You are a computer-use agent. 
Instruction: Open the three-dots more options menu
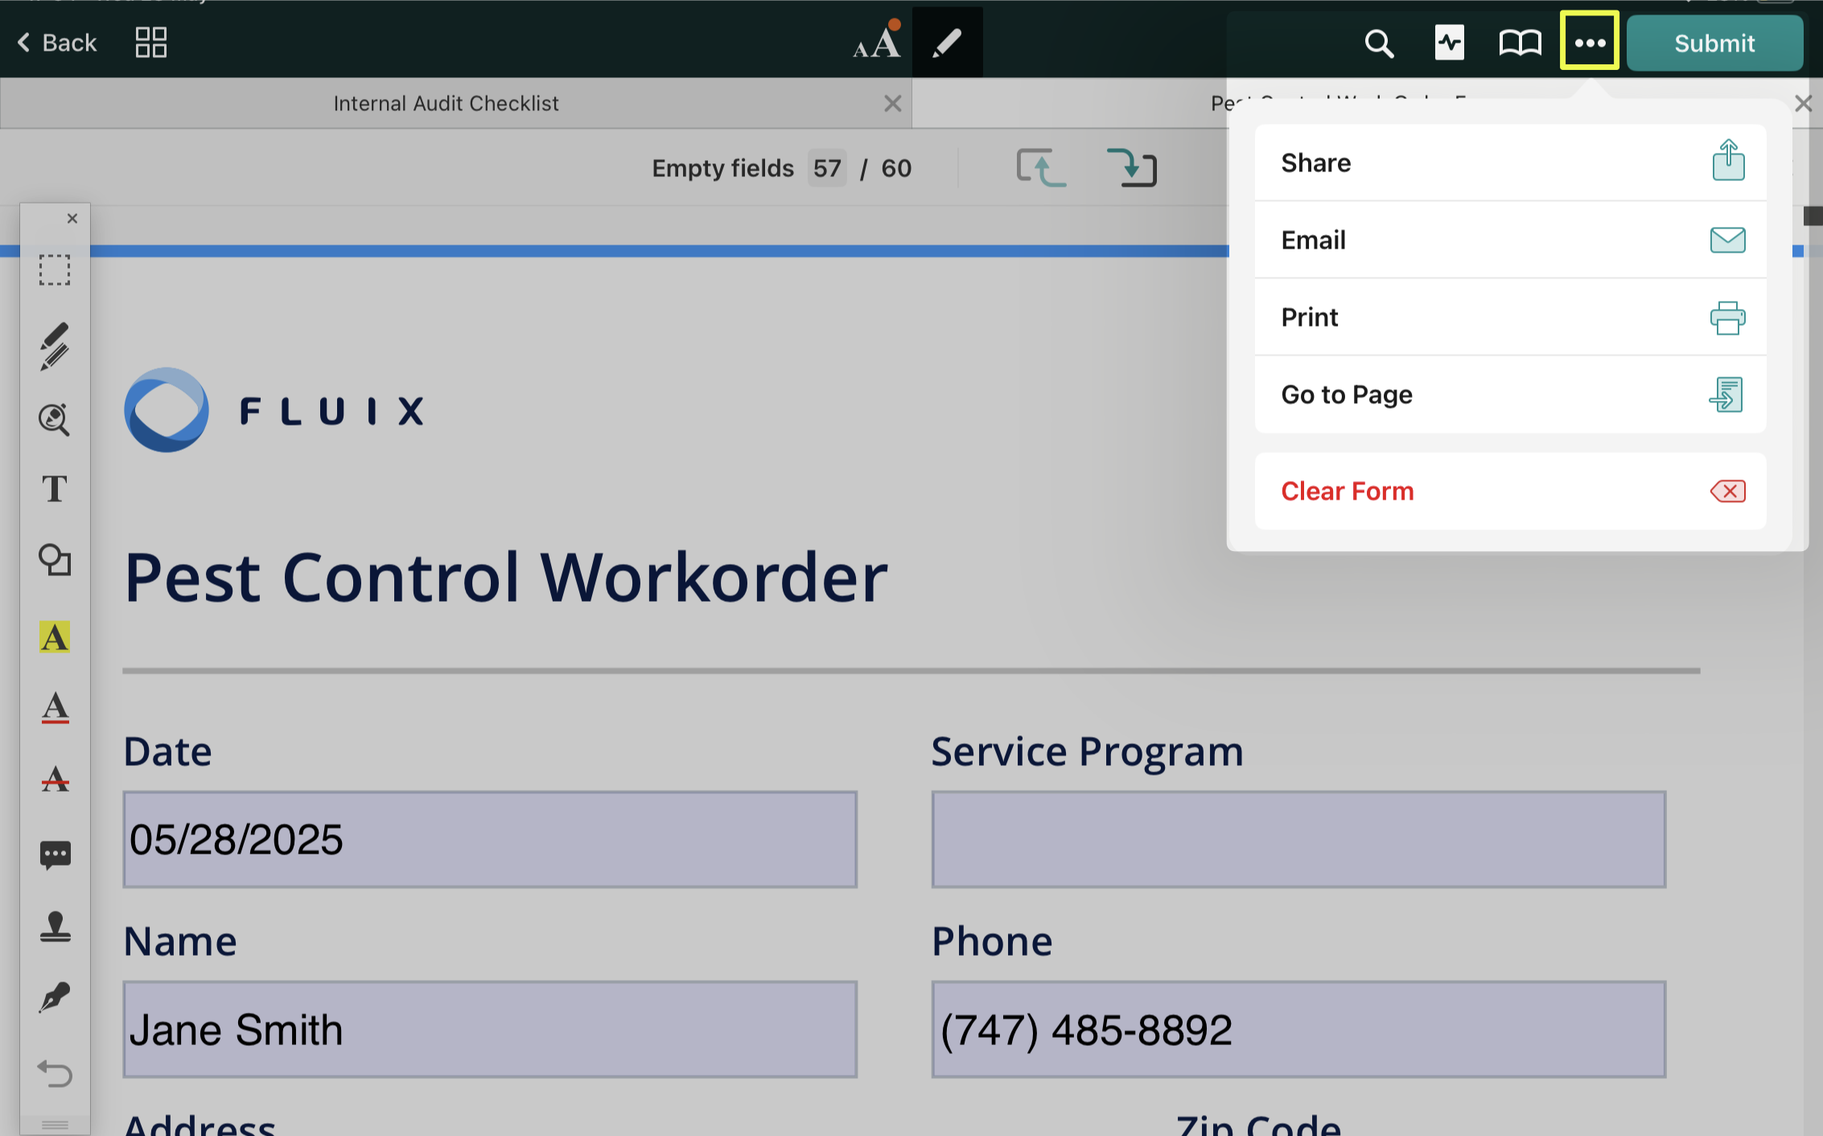(x=1589, y=43)
